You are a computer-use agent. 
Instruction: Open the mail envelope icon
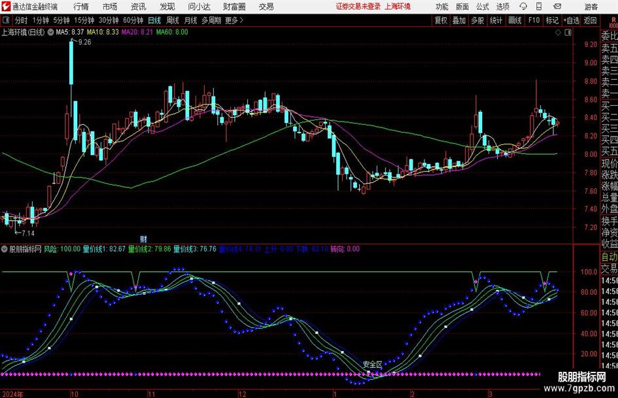(x=557, y=7)
